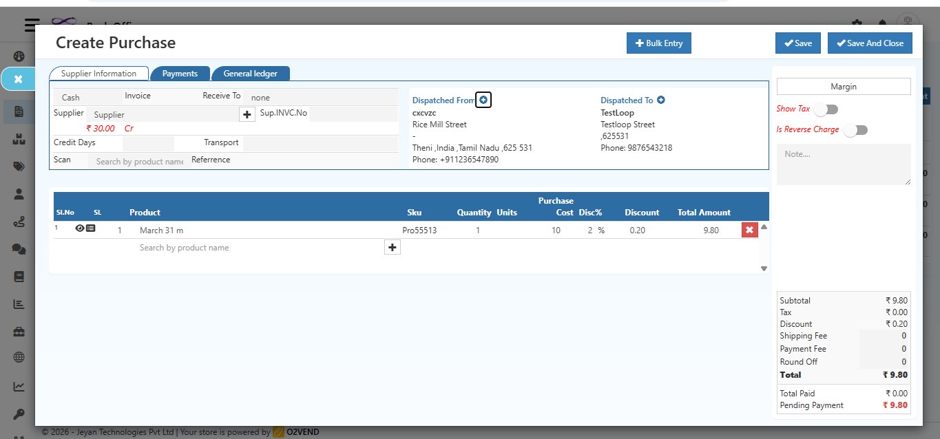This screenshot has height=439, width=940.
Task: Add a new supplier with the plus button
Action: point(247,114)
